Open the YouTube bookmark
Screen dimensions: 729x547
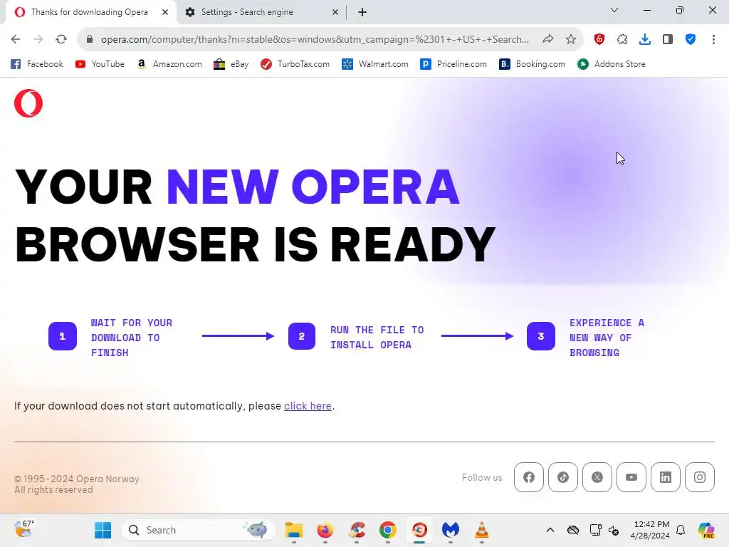pyautogui.click(x=100, y=64)
